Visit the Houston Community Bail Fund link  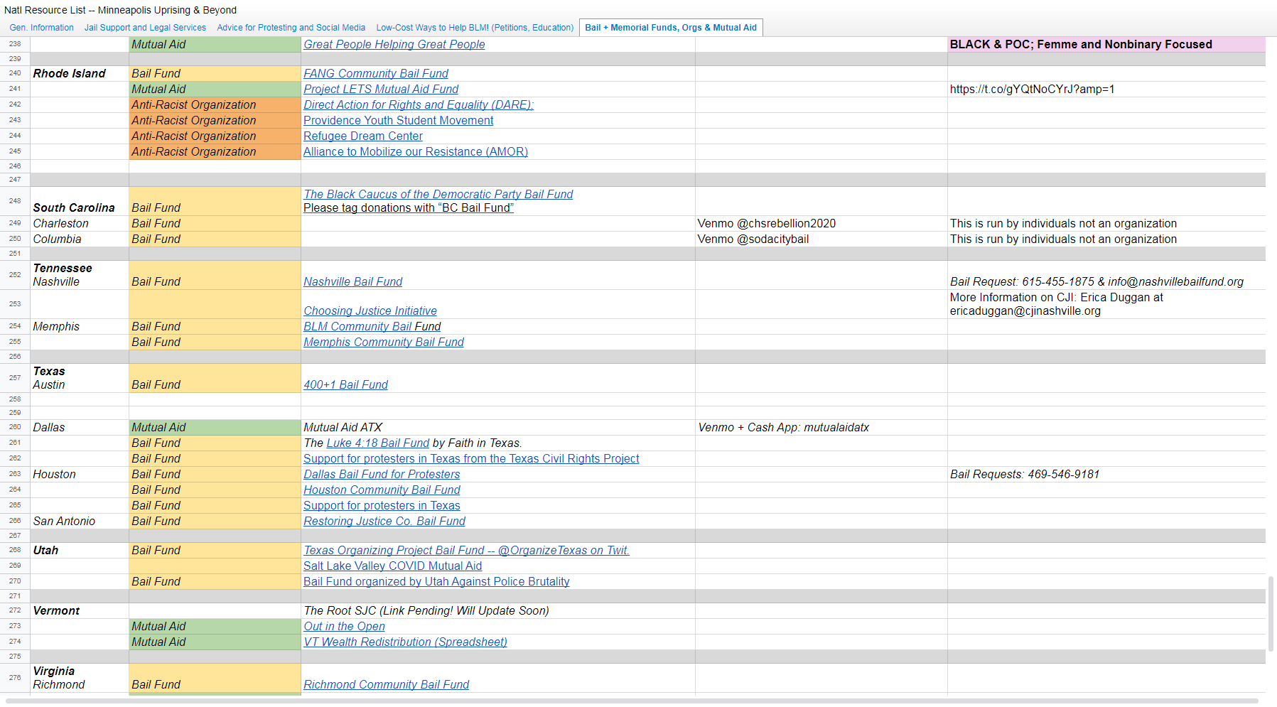(382, 490)
